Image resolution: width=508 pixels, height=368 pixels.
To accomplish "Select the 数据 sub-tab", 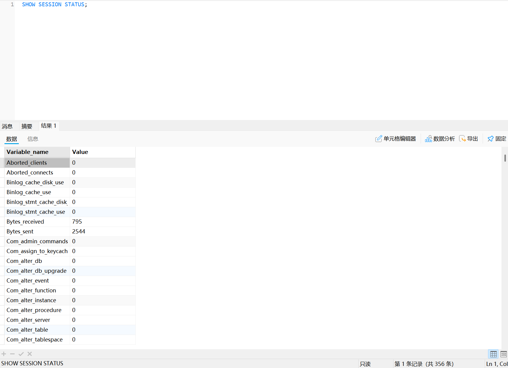I will [12, 139].
